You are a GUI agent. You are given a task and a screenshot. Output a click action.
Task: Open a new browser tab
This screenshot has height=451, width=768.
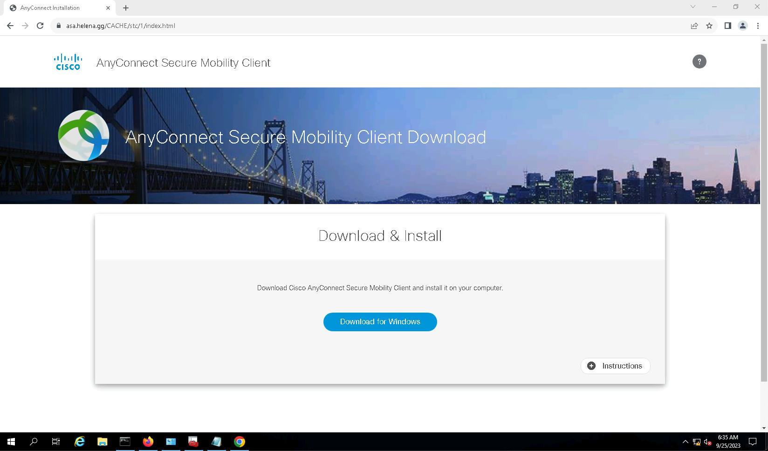pos(126,8)
